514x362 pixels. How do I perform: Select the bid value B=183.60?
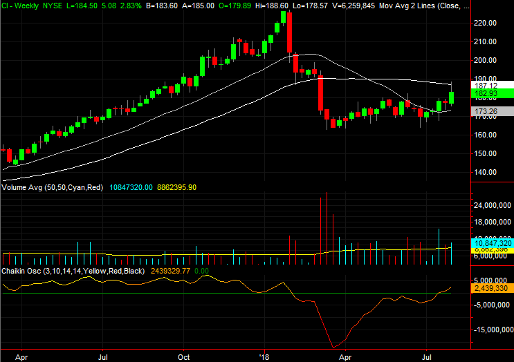tap(162, 6)
